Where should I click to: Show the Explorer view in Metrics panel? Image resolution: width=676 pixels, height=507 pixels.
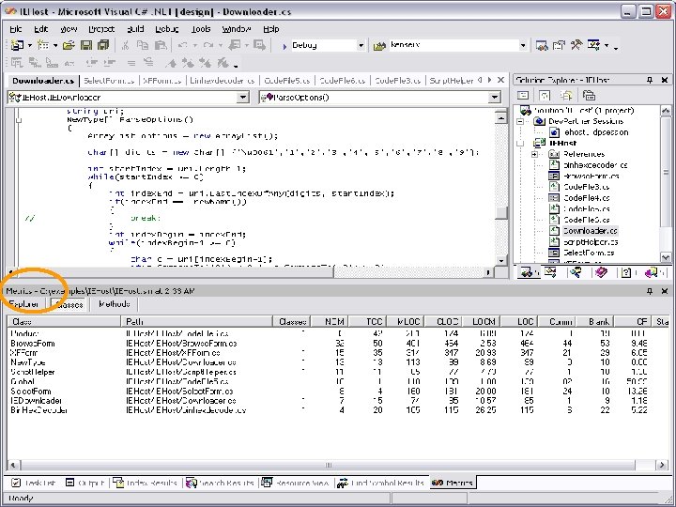23,304
